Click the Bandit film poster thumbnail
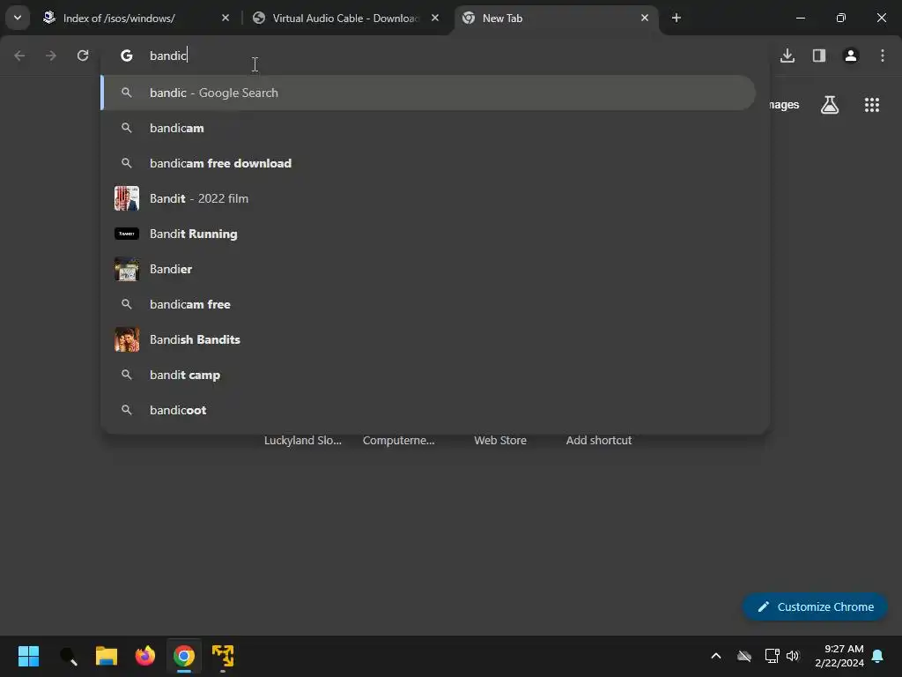Screen dimensions: 902x677 tap(127, 198)
